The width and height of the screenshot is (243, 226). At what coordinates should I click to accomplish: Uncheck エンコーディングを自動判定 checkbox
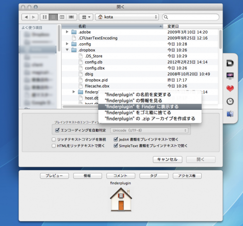click(x=57, y=130)
